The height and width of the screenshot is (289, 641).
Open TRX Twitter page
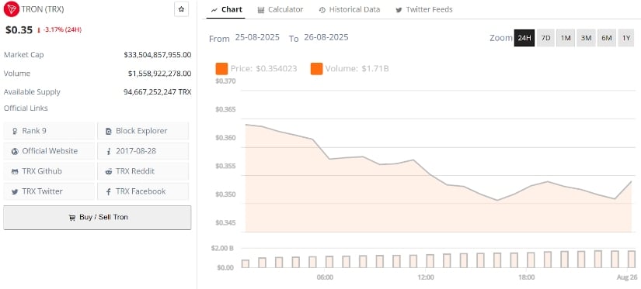[49, 191]
